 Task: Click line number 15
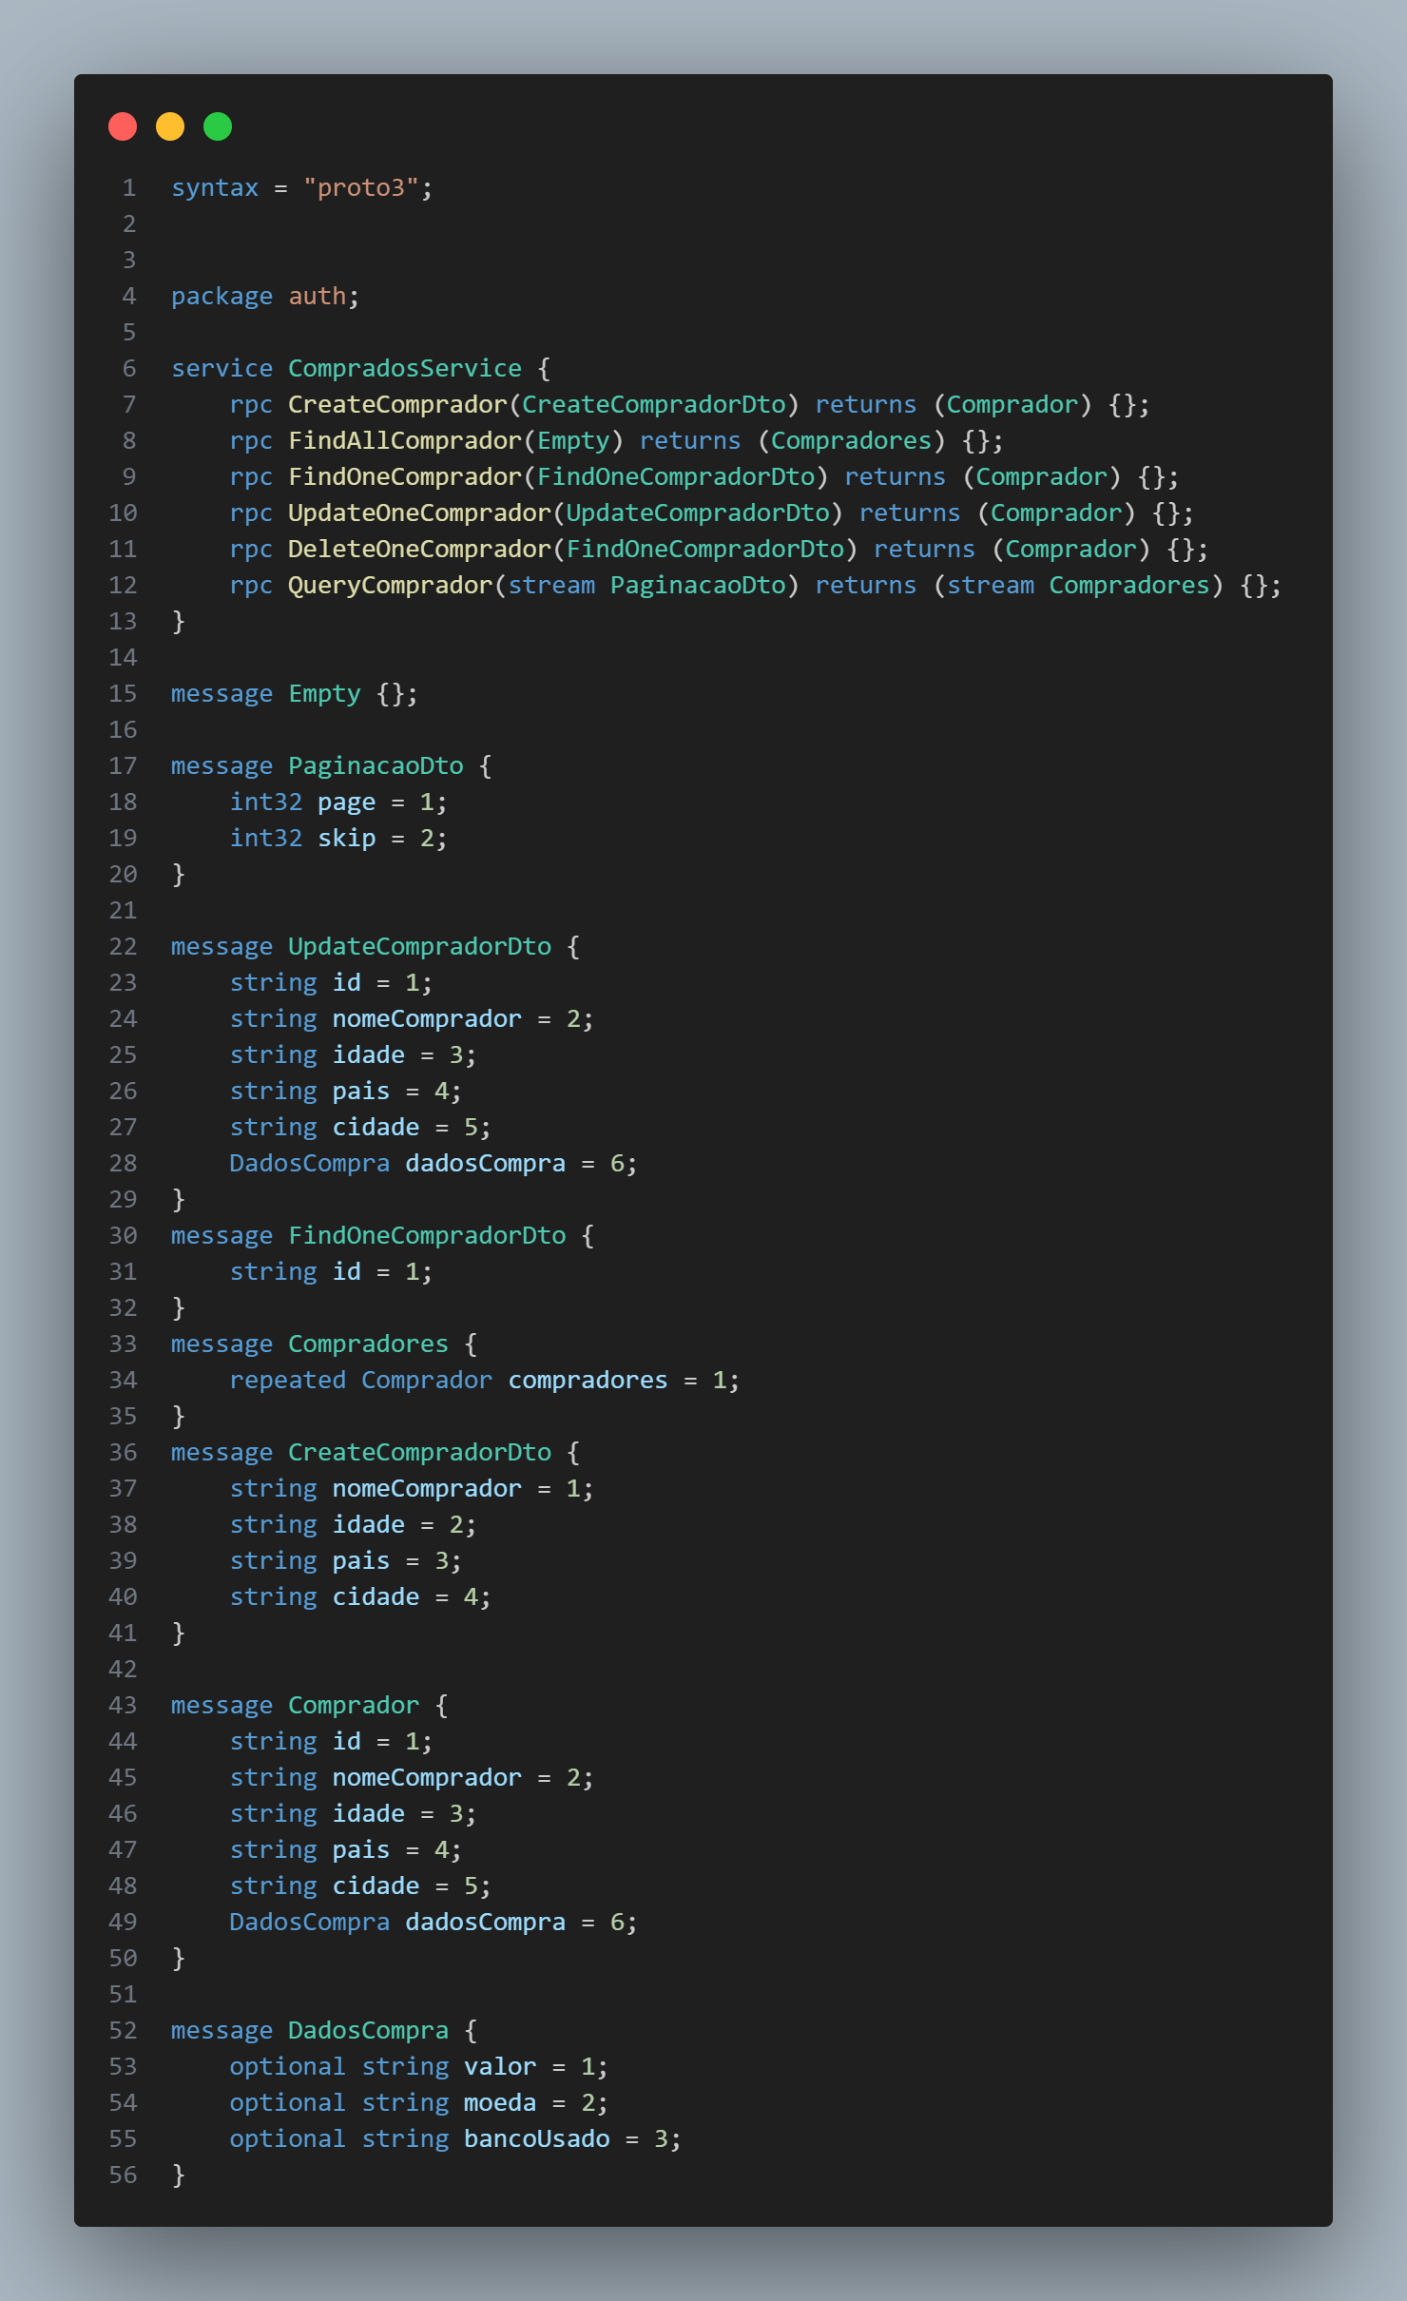point(124,693)
